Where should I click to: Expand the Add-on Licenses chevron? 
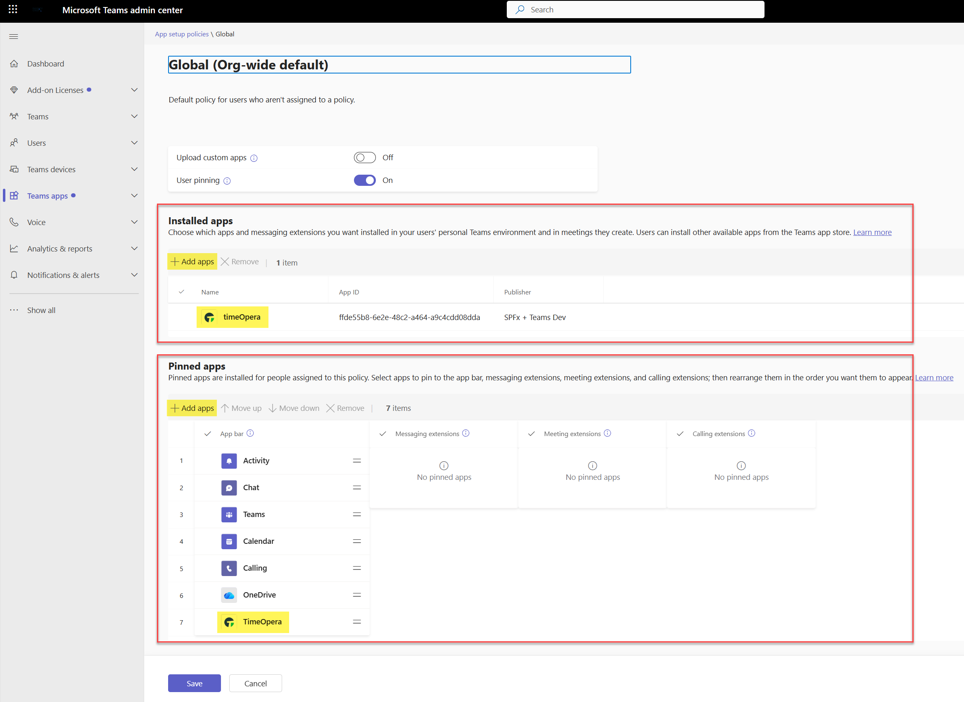pos(134,90)
